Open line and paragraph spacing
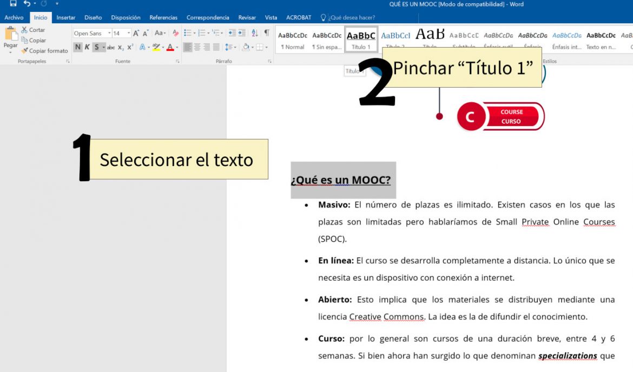 click(228, 47)
